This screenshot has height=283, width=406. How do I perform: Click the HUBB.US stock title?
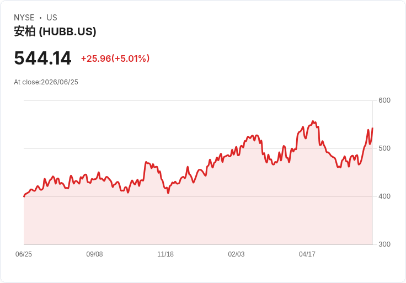[55, 31]
